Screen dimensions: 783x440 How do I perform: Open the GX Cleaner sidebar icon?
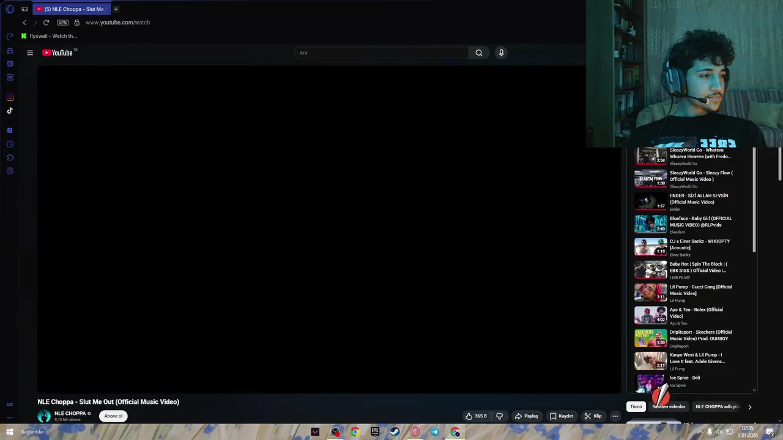10,50
